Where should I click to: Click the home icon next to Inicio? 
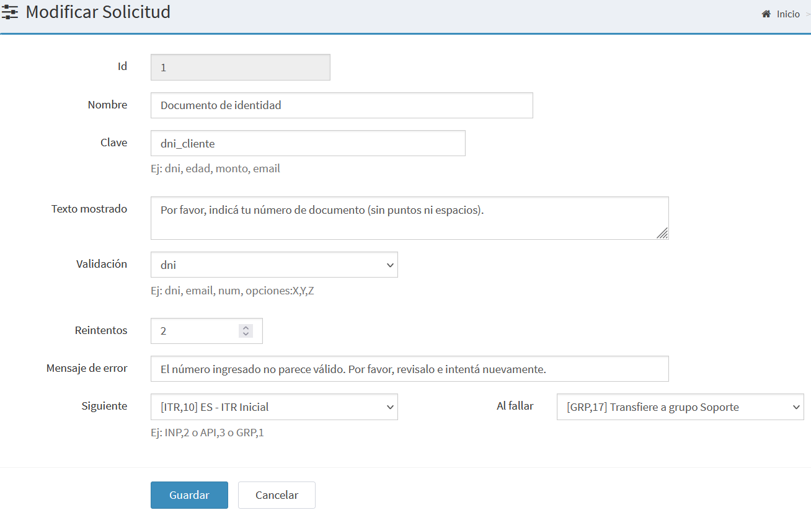[766, 14]
